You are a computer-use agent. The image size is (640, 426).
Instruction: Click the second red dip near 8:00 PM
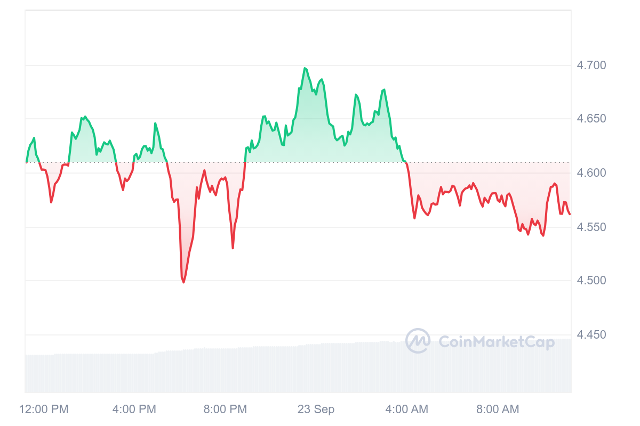pyautogui.click(x=233, y=248)
